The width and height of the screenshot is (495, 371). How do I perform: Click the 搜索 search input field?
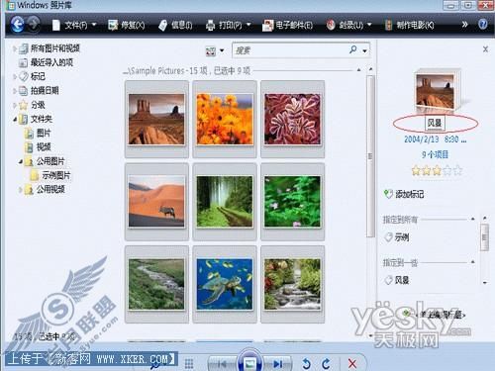pyautogui.click(x=290, y=50)
